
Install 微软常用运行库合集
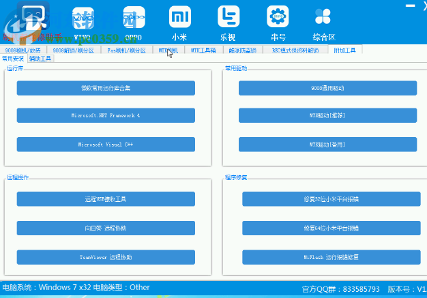point(106,88)
